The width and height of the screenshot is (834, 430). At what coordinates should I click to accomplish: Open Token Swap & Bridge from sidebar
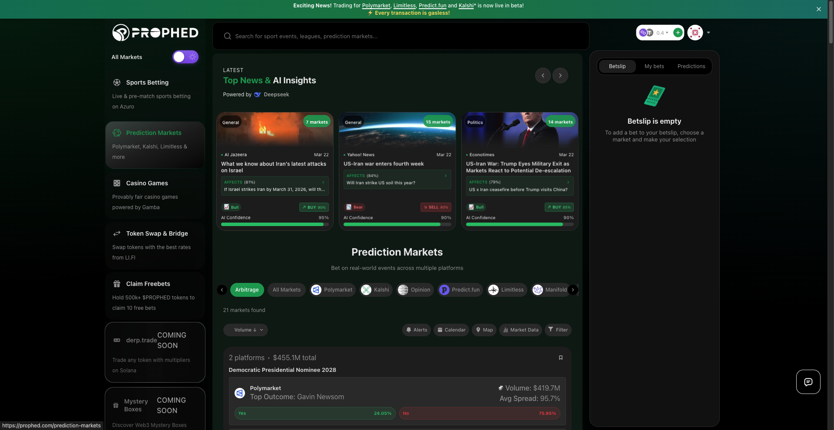[x=116, y=233]
